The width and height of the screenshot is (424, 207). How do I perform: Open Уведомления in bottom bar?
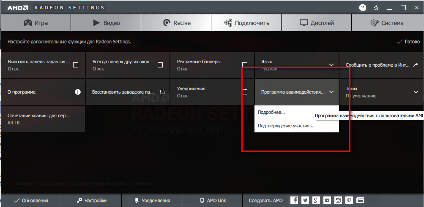click(x=152, y=201)
